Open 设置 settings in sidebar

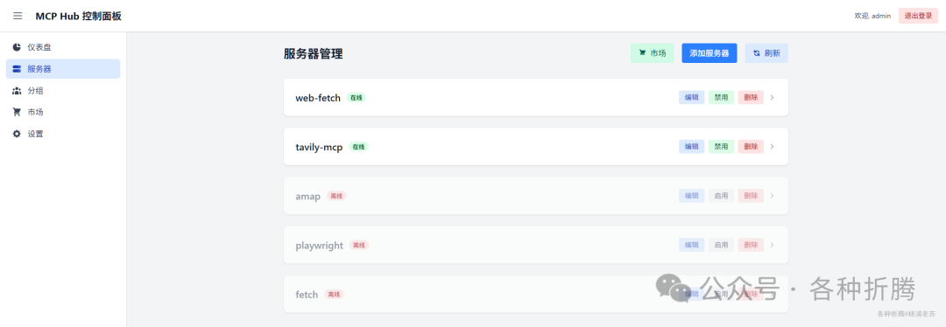click(63, 134)
